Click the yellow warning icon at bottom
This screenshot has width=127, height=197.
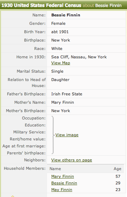point(13,196)
